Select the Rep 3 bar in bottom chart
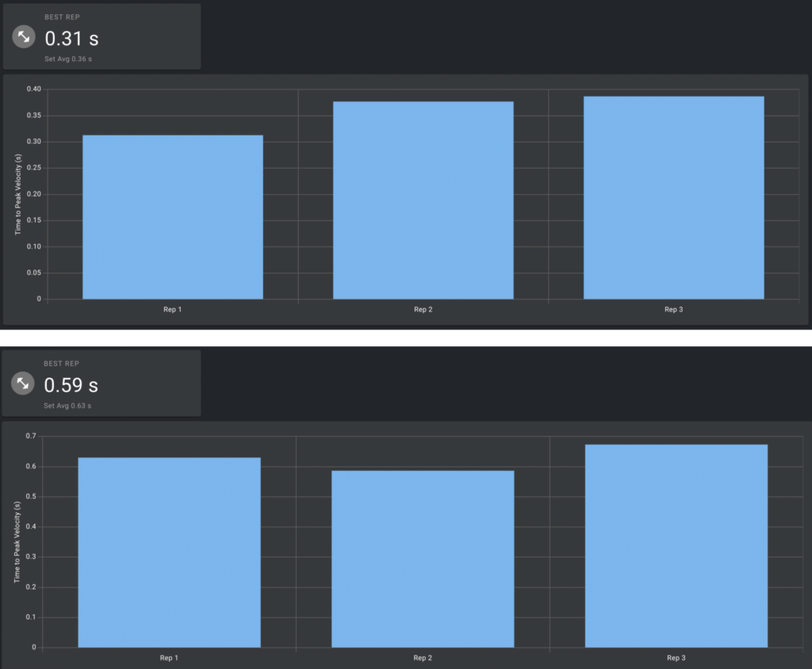Screen dimensions: 812x669 click(676, 546)
